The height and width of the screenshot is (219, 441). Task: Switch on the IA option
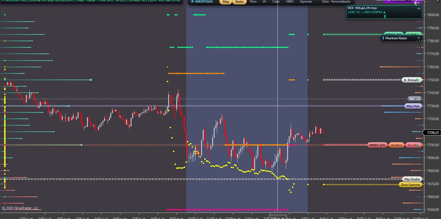point(264,2)
